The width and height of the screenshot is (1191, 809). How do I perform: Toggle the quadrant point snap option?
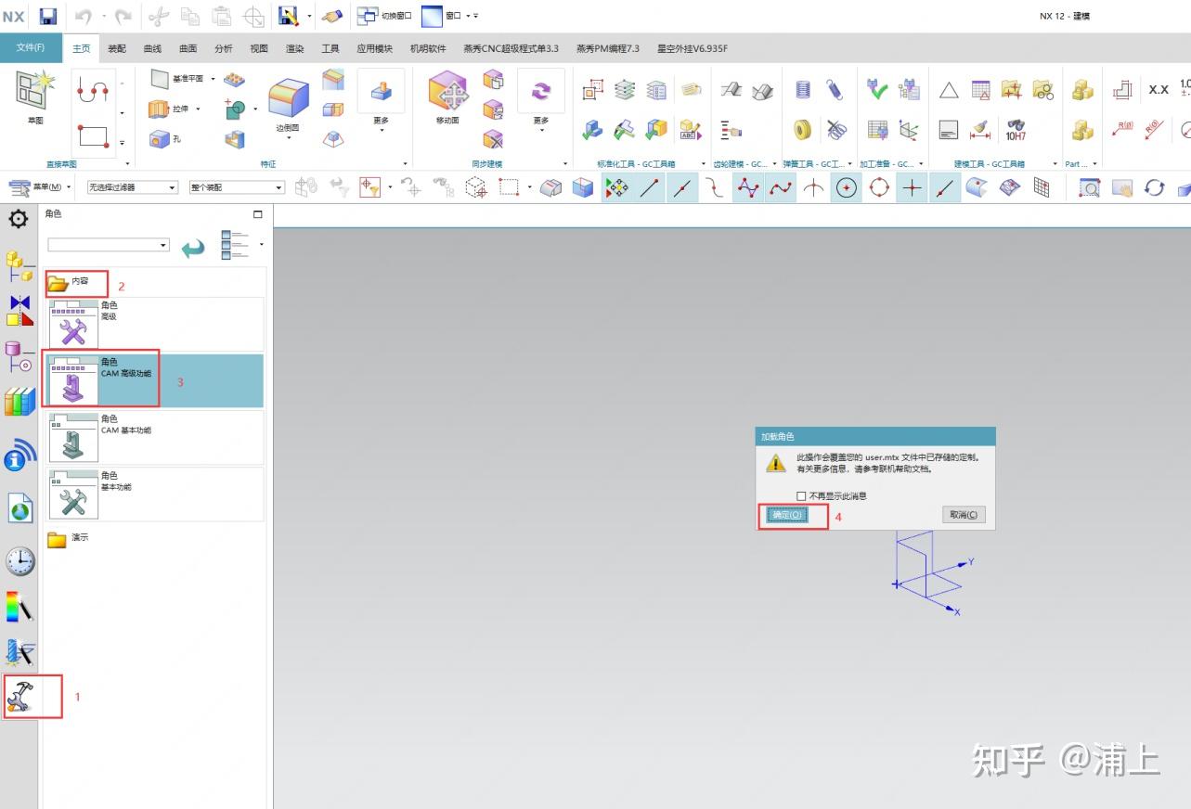coord(879,188)
